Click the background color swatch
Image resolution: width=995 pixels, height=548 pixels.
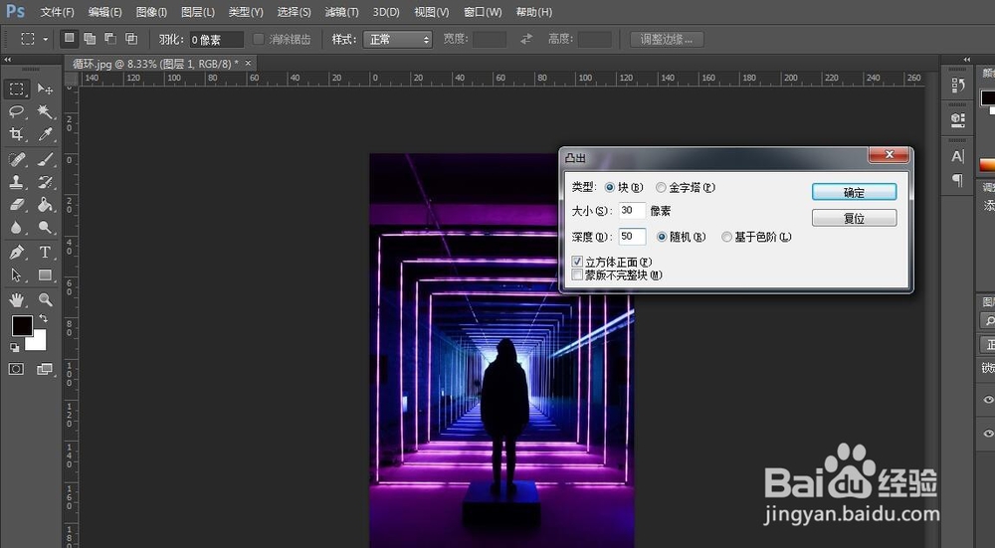38,341
